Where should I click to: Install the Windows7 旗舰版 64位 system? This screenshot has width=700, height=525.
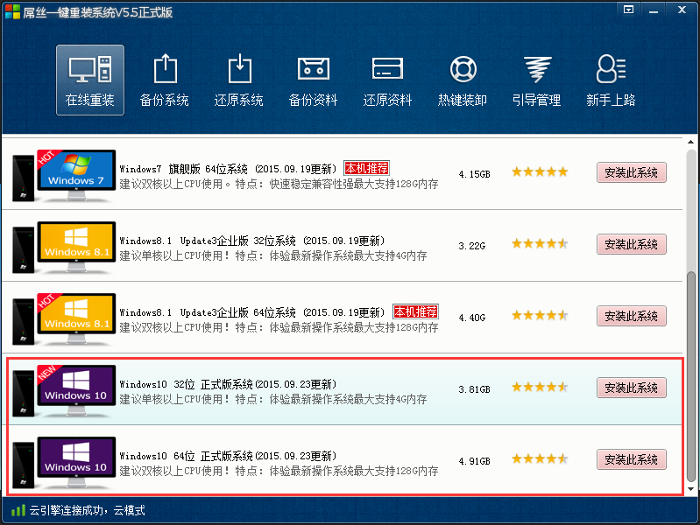click(x=631, y=172)
